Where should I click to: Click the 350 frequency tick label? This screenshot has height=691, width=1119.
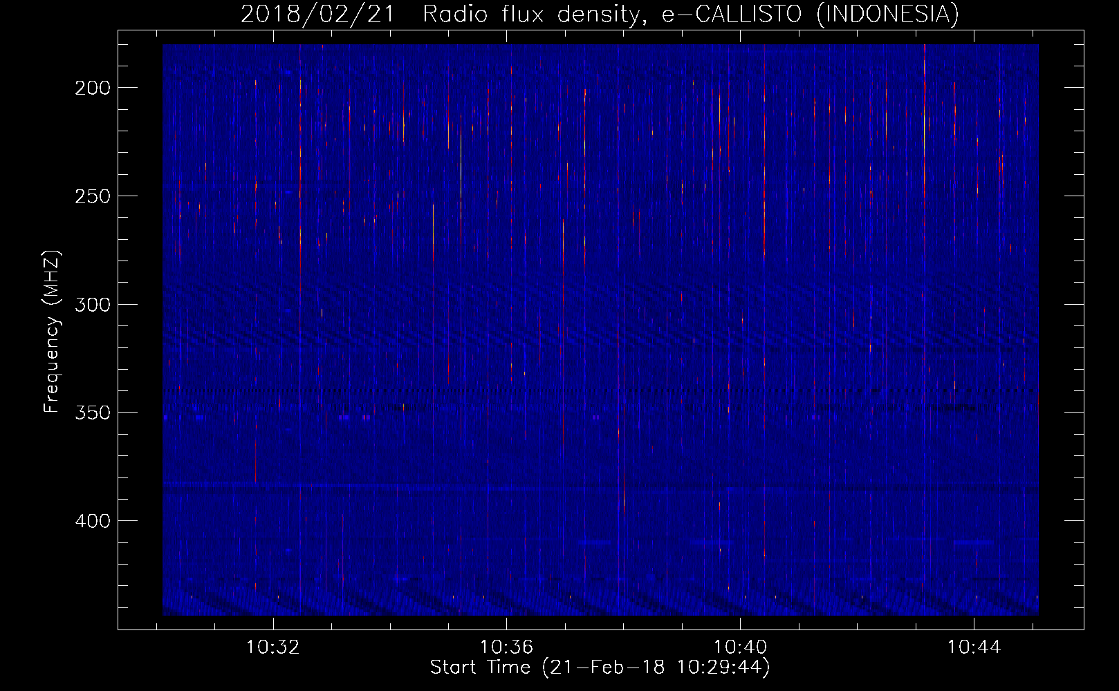(93, 413)
